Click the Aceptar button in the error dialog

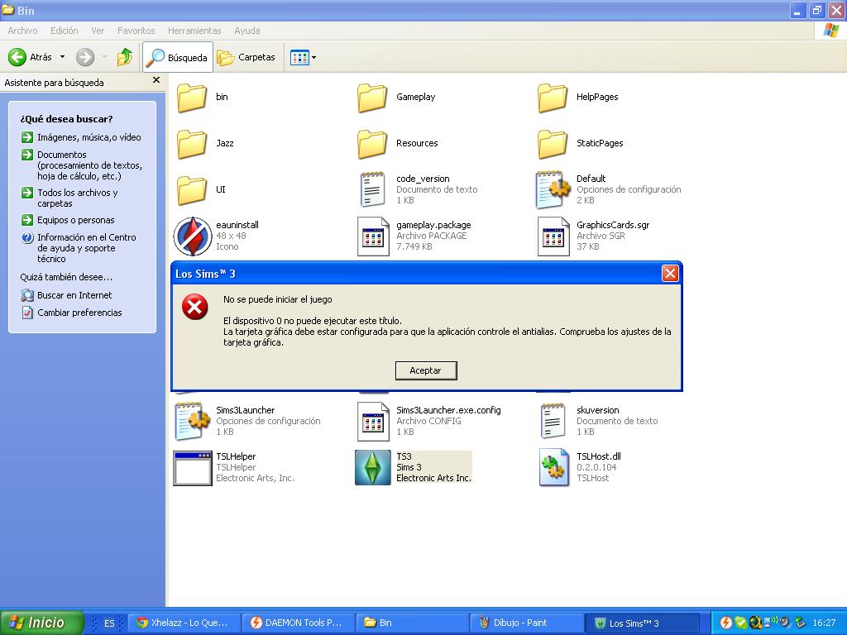426,370
